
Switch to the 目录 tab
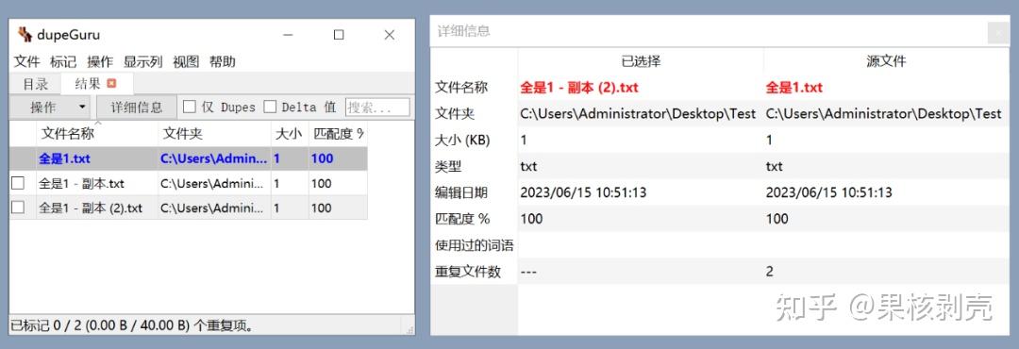coord(36,84)
